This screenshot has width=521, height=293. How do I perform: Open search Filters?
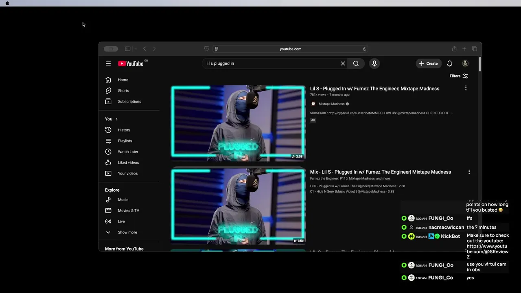(x=459, y=76)
